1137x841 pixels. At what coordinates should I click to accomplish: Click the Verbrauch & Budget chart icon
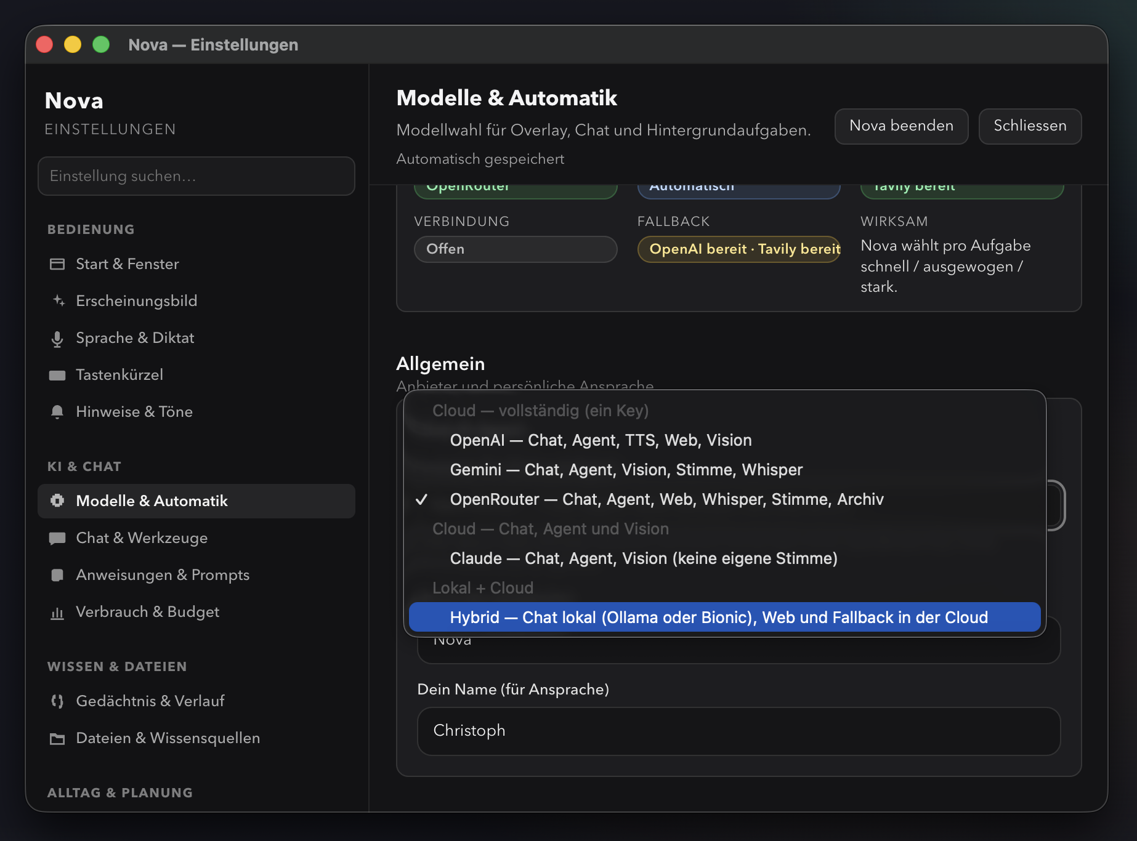pos(57,613)
